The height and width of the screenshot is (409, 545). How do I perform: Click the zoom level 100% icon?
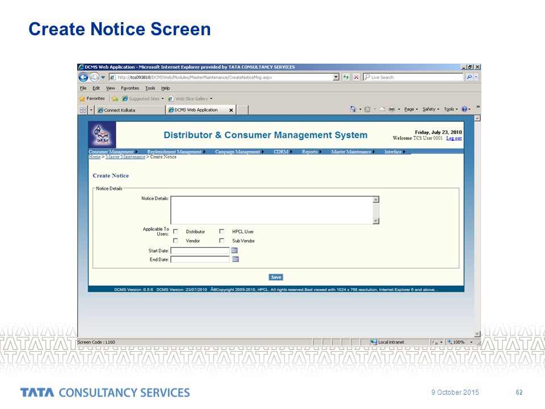click(x=450, y=342)
